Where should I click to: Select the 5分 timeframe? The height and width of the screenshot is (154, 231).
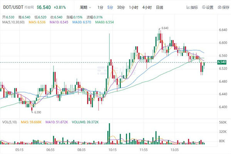click(110, 7)
